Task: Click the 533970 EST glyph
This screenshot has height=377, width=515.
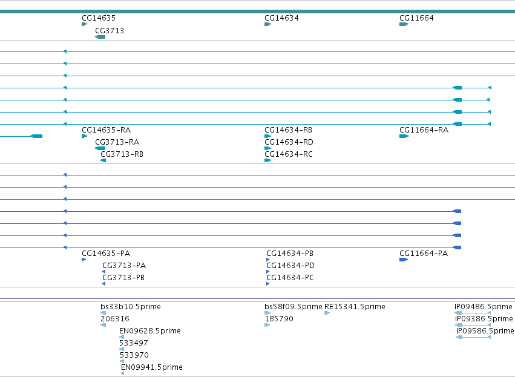Action: (122, 361)
